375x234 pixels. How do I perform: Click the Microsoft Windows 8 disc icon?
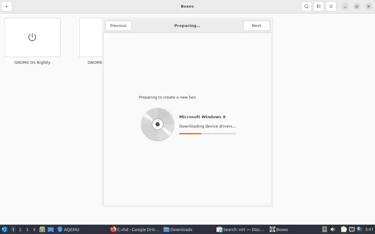click(158, 124)
